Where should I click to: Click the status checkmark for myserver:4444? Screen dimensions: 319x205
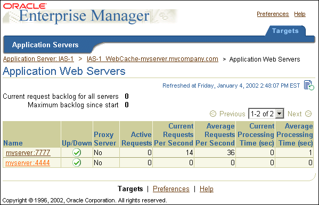click(77, 163)
